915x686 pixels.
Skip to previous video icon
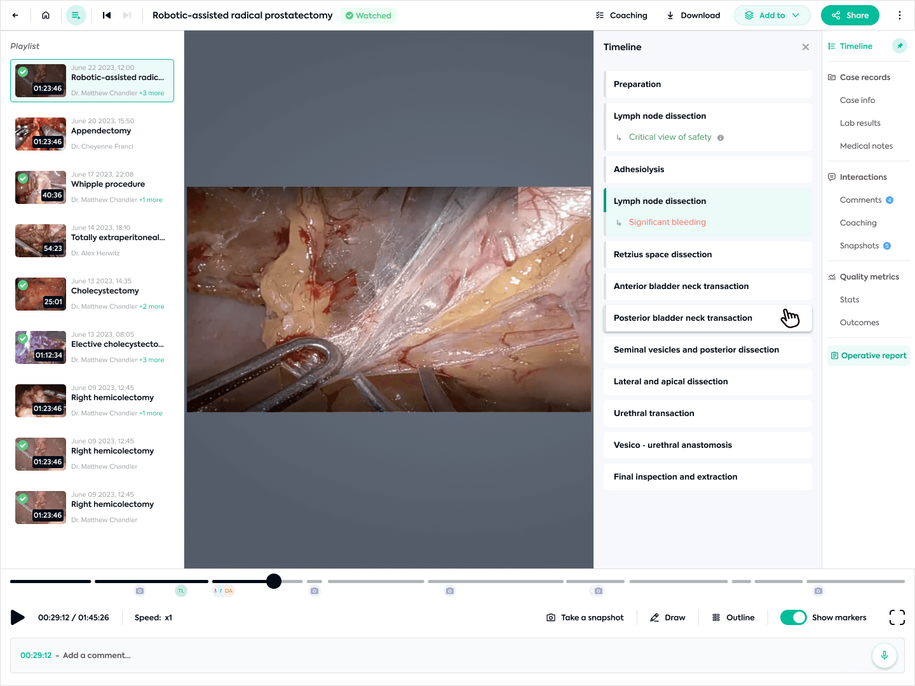pyautogui.click(x=107, y=15)
